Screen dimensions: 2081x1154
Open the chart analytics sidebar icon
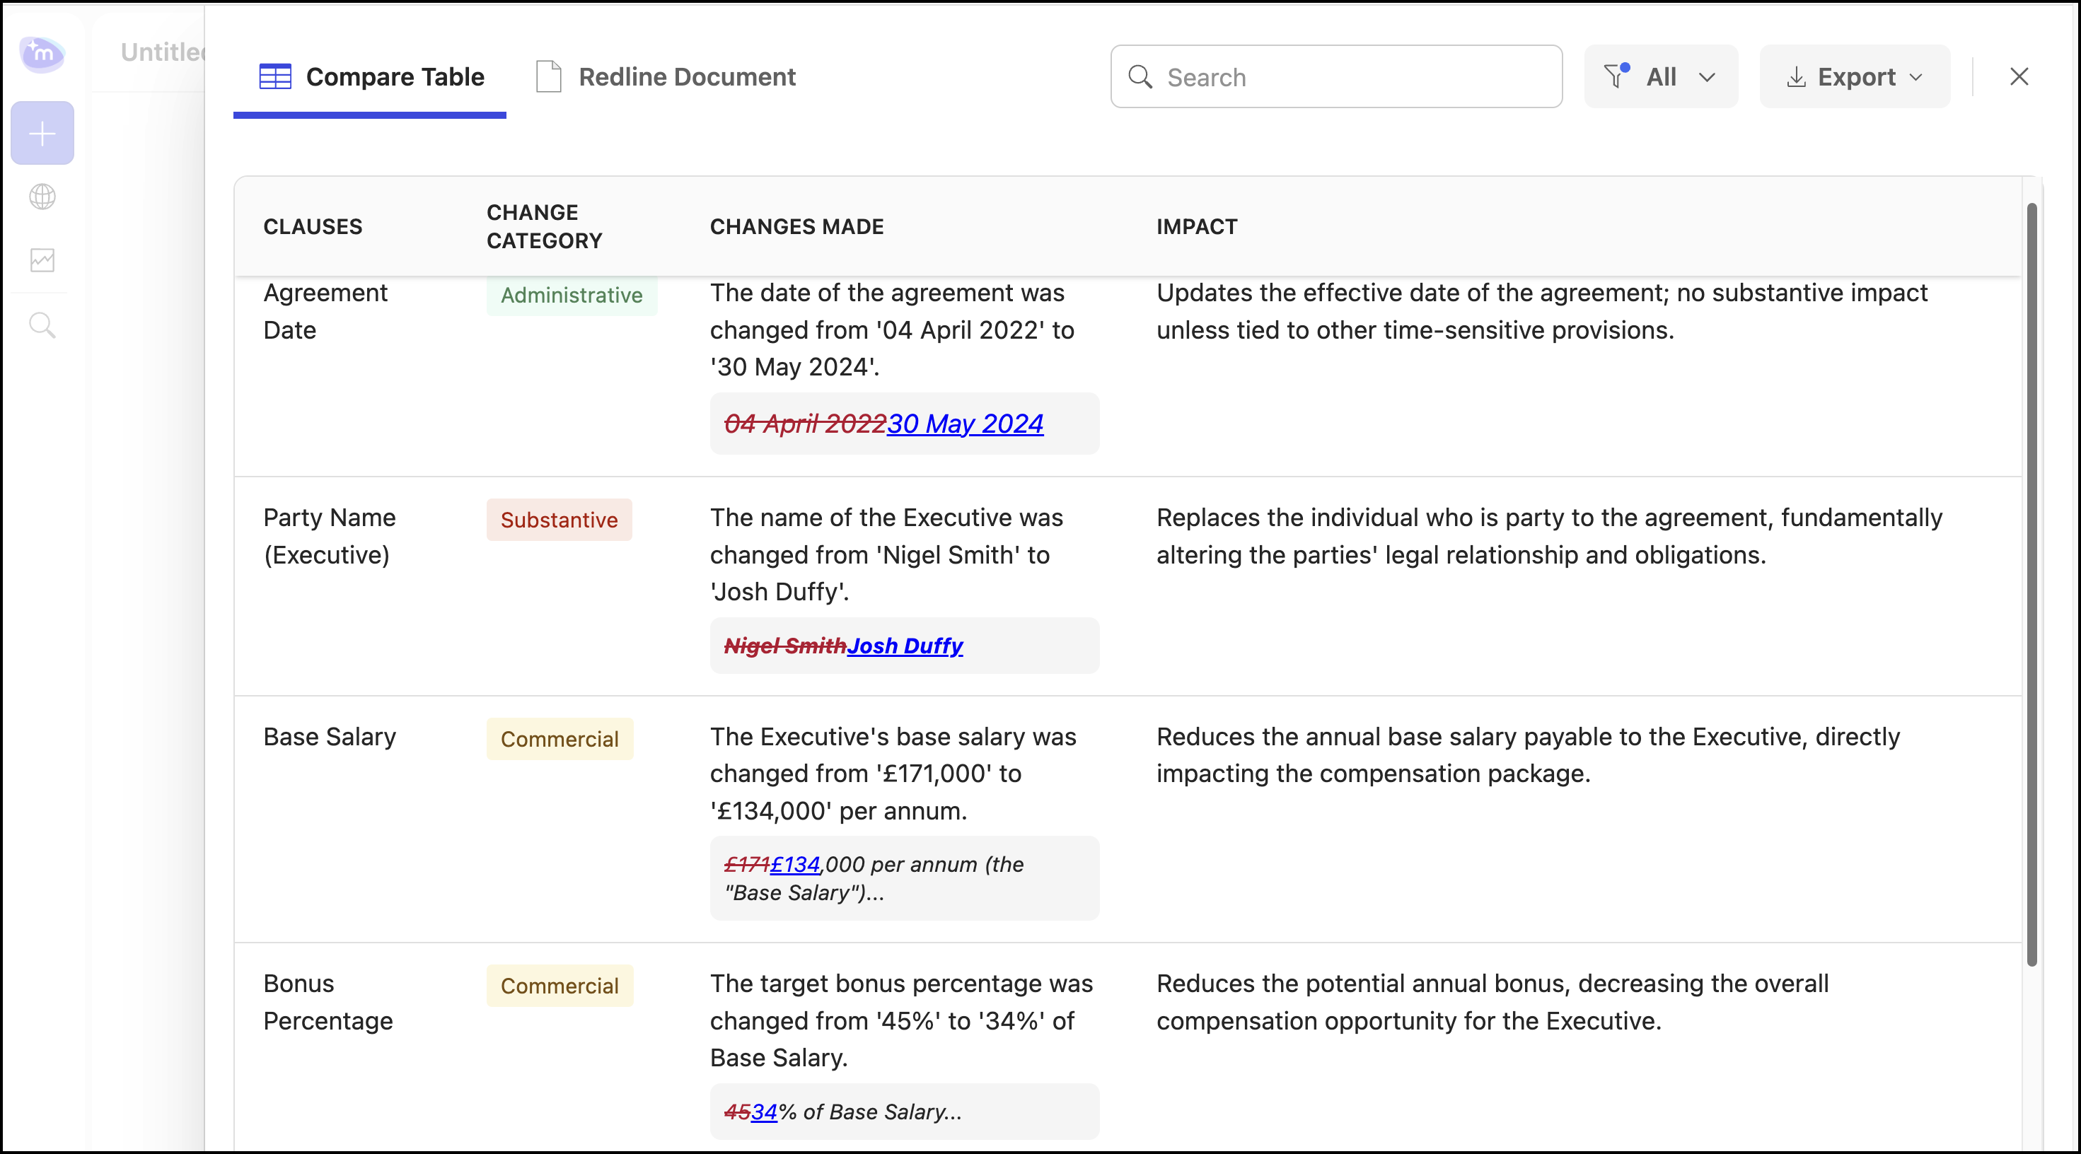tap(42, 260)
